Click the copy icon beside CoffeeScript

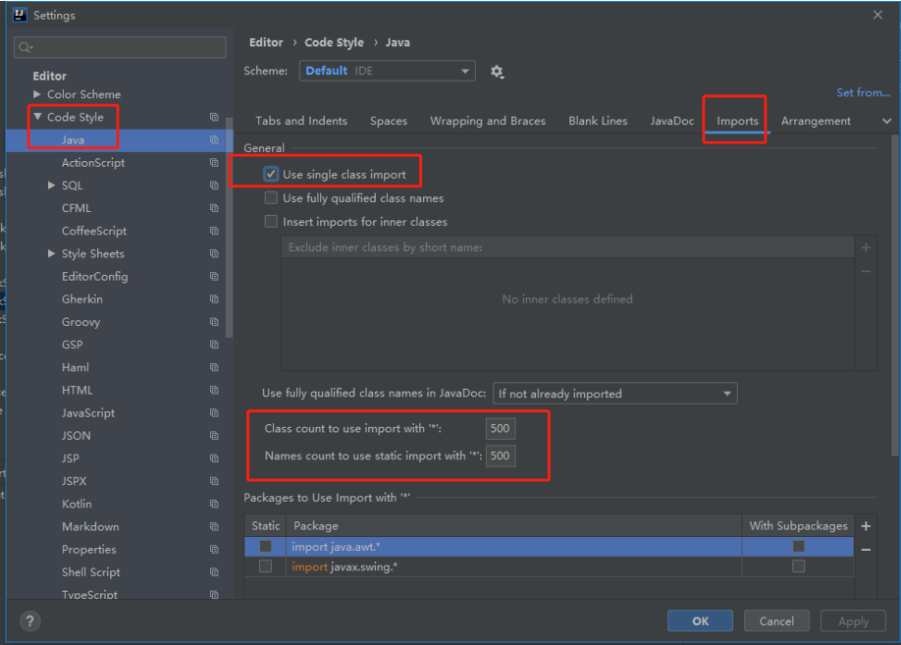214,231
